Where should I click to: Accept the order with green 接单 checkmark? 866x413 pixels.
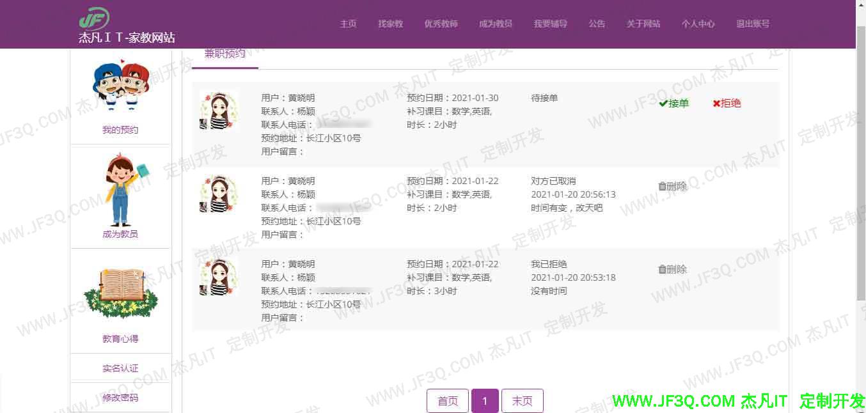[x=674, y=104]
